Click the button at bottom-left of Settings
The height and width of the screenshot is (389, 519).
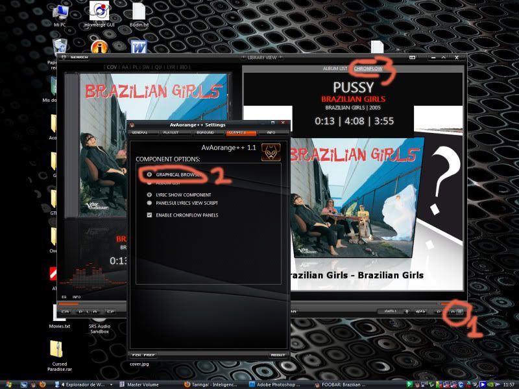point(143,355)
